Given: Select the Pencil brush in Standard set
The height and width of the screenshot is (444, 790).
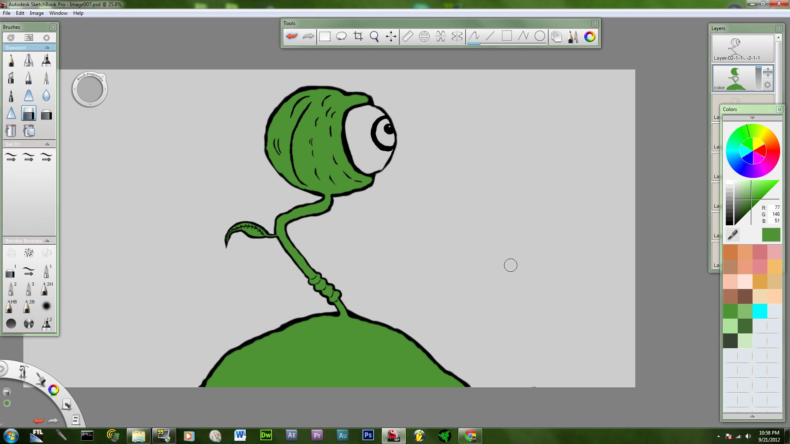Looking at the screenshot, I should [x=11, y=60].
